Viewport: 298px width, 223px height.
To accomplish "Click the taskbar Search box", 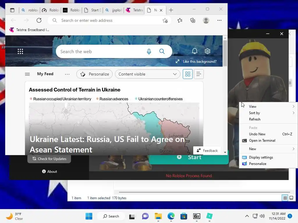I will click(x=111, y=216).
